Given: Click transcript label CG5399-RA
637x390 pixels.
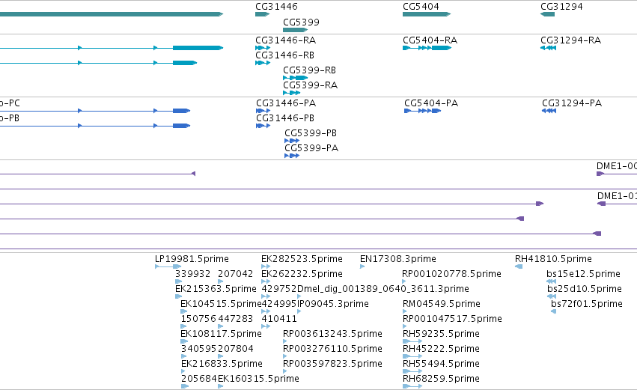Looking at the screenshot, I should 311,85.
